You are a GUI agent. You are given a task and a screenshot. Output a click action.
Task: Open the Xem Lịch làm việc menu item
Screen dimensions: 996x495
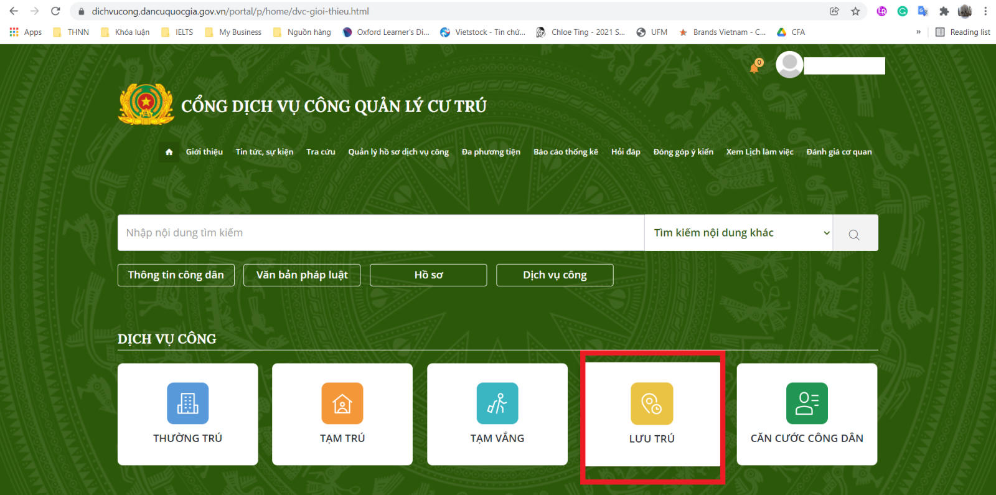(760, 152)
